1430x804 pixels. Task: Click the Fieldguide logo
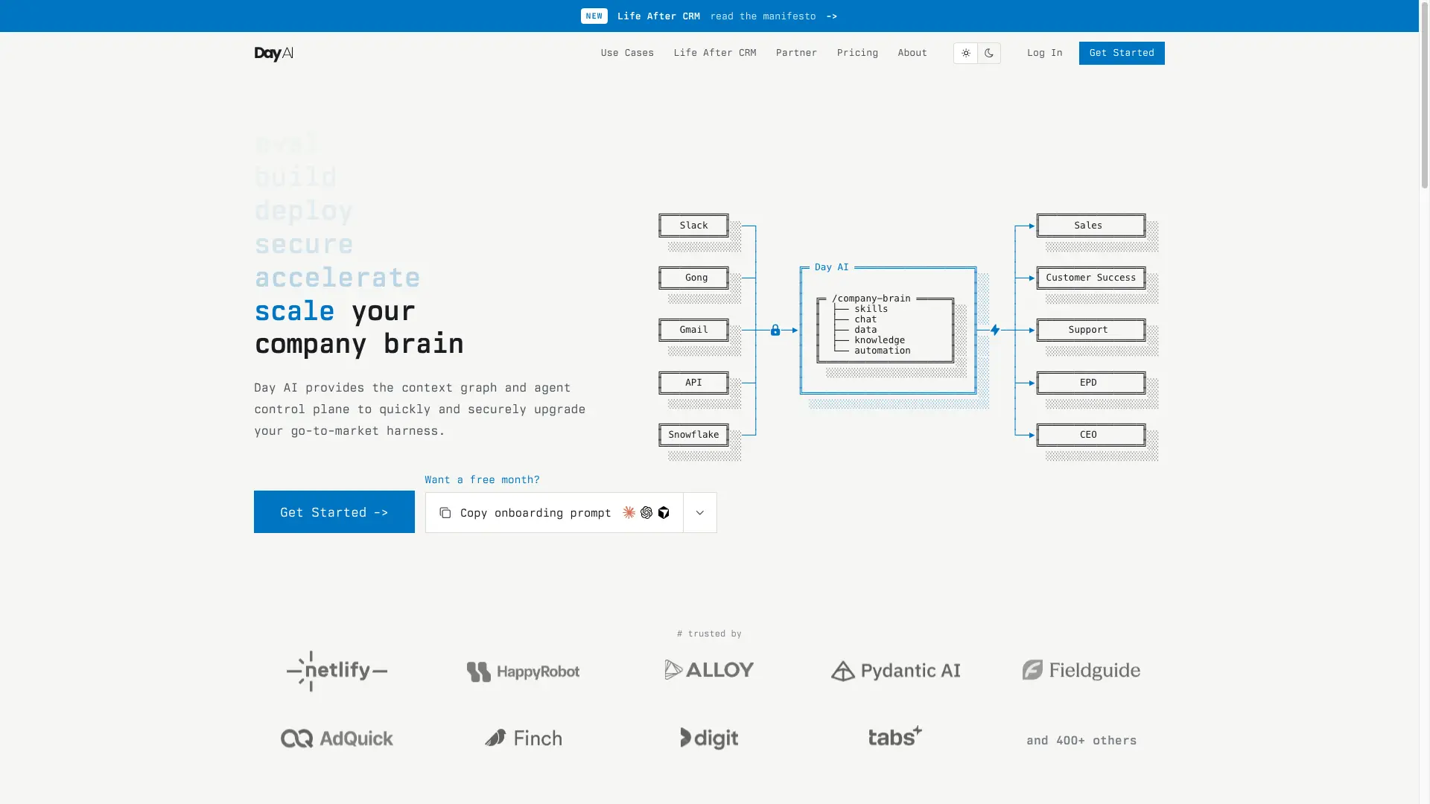pos(1081,670)
